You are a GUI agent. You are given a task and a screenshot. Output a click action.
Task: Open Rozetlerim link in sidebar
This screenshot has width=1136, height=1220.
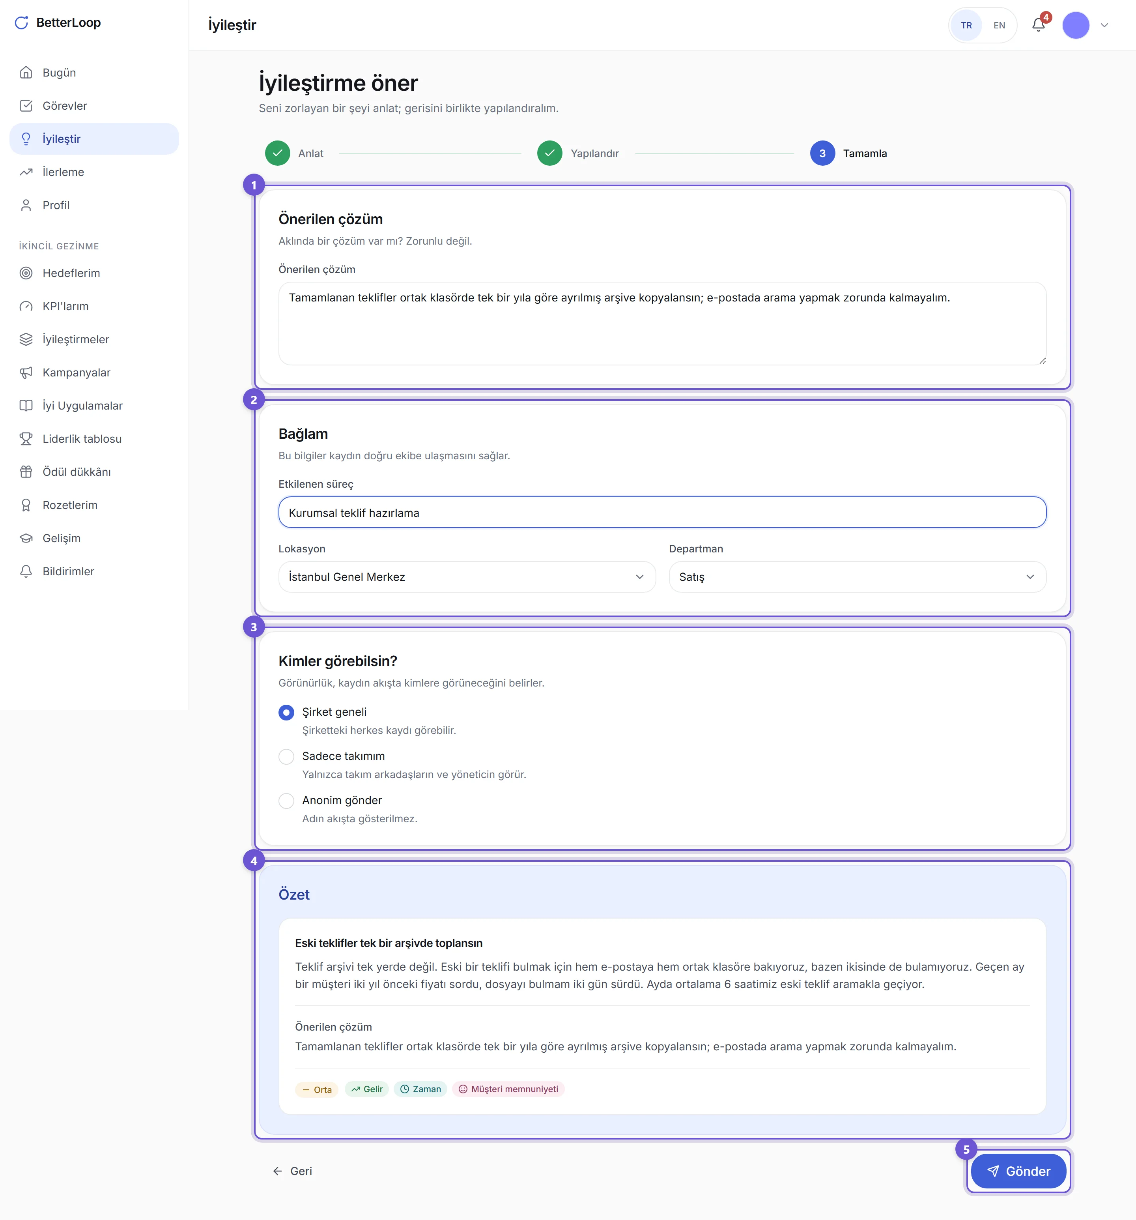coord(94,505)
